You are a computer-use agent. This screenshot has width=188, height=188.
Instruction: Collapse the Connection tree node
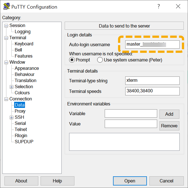coord(6,99)
